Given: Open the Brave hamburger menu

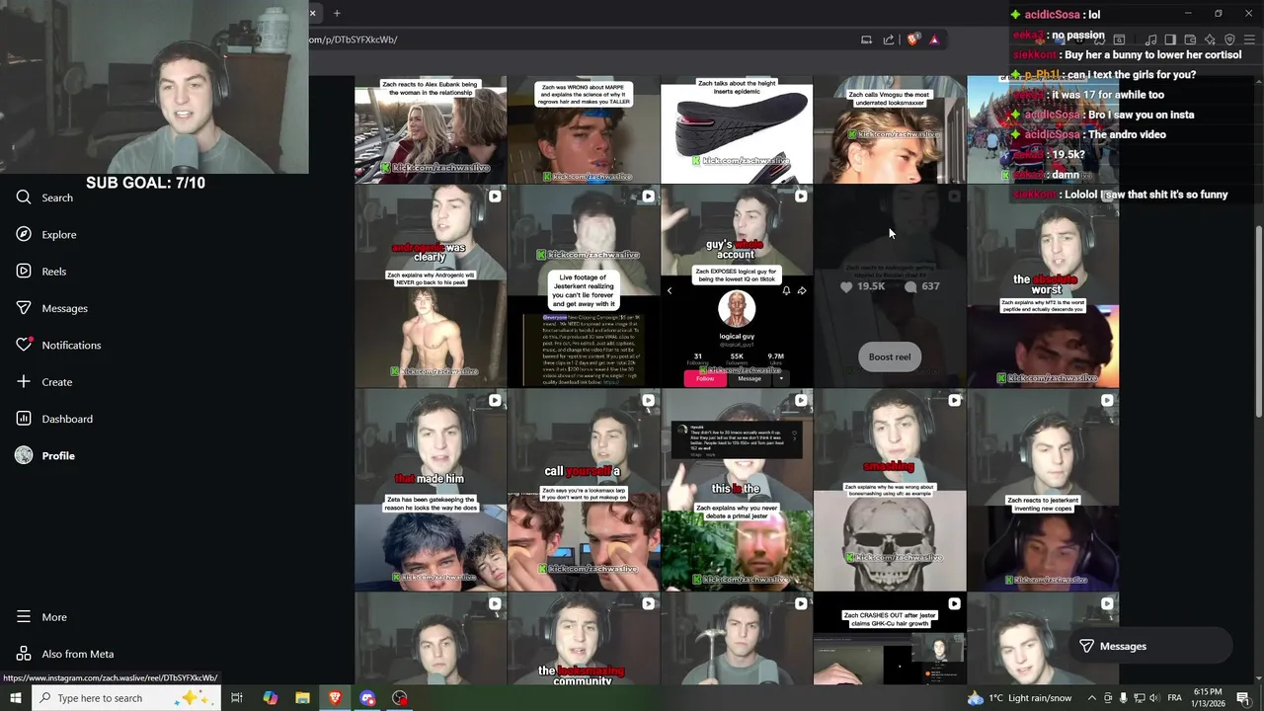Looking at the screenshot, I should (1249, 39).
